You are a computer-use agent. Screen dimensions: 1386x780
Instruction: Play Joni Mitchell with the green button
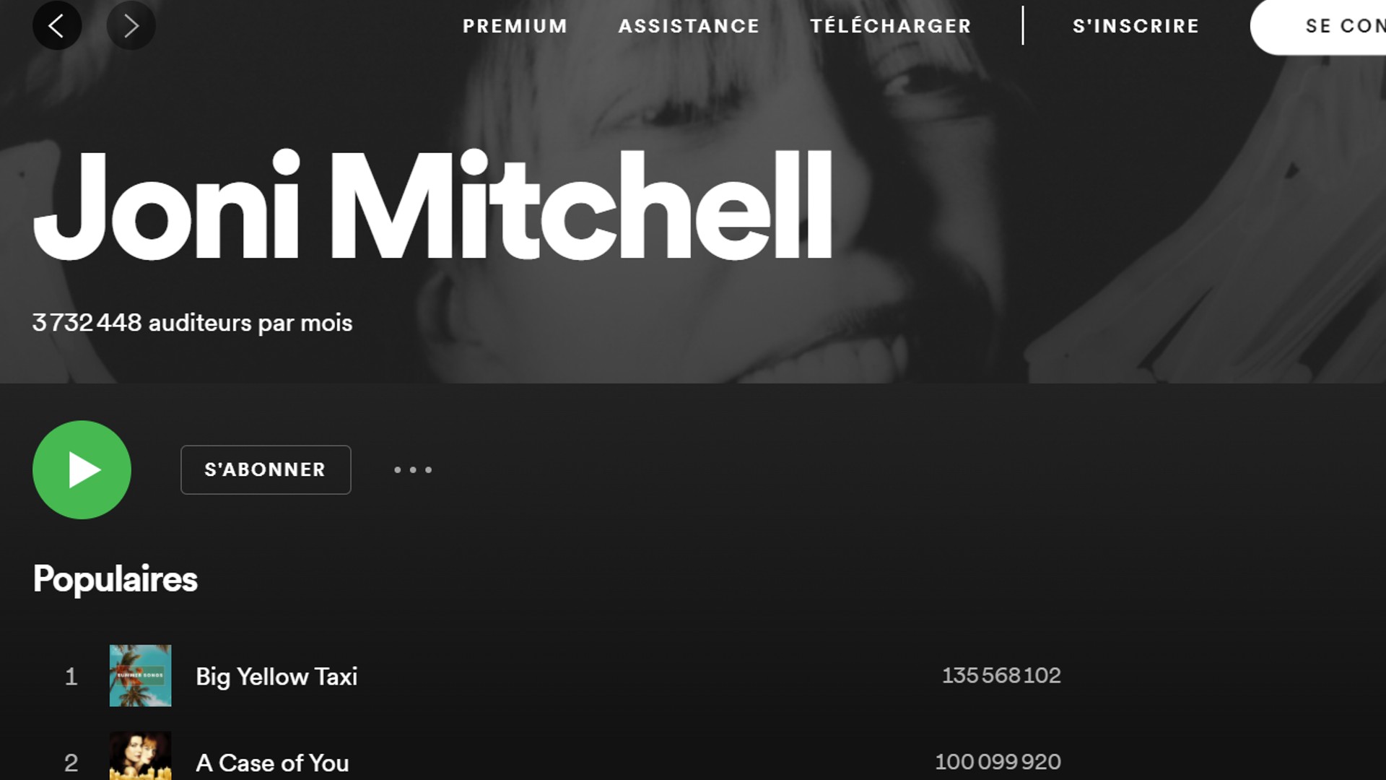pos(82,469)
